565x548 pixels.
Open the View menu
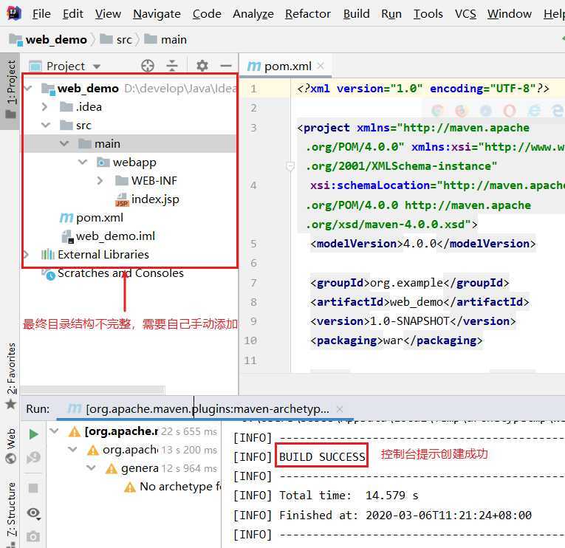(108, 14)
